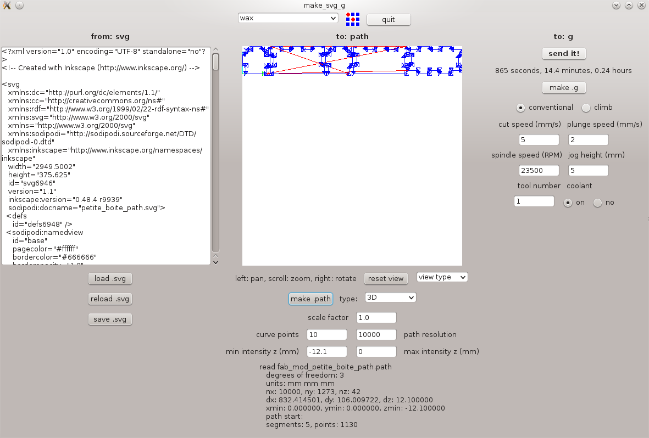Click the round window menu button in title bar
This screenshot has height=438, width=649.
point(19,5)
